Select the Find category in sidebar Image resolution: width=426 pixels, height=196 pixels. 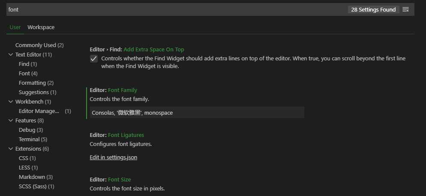click(x=28, y=64)
